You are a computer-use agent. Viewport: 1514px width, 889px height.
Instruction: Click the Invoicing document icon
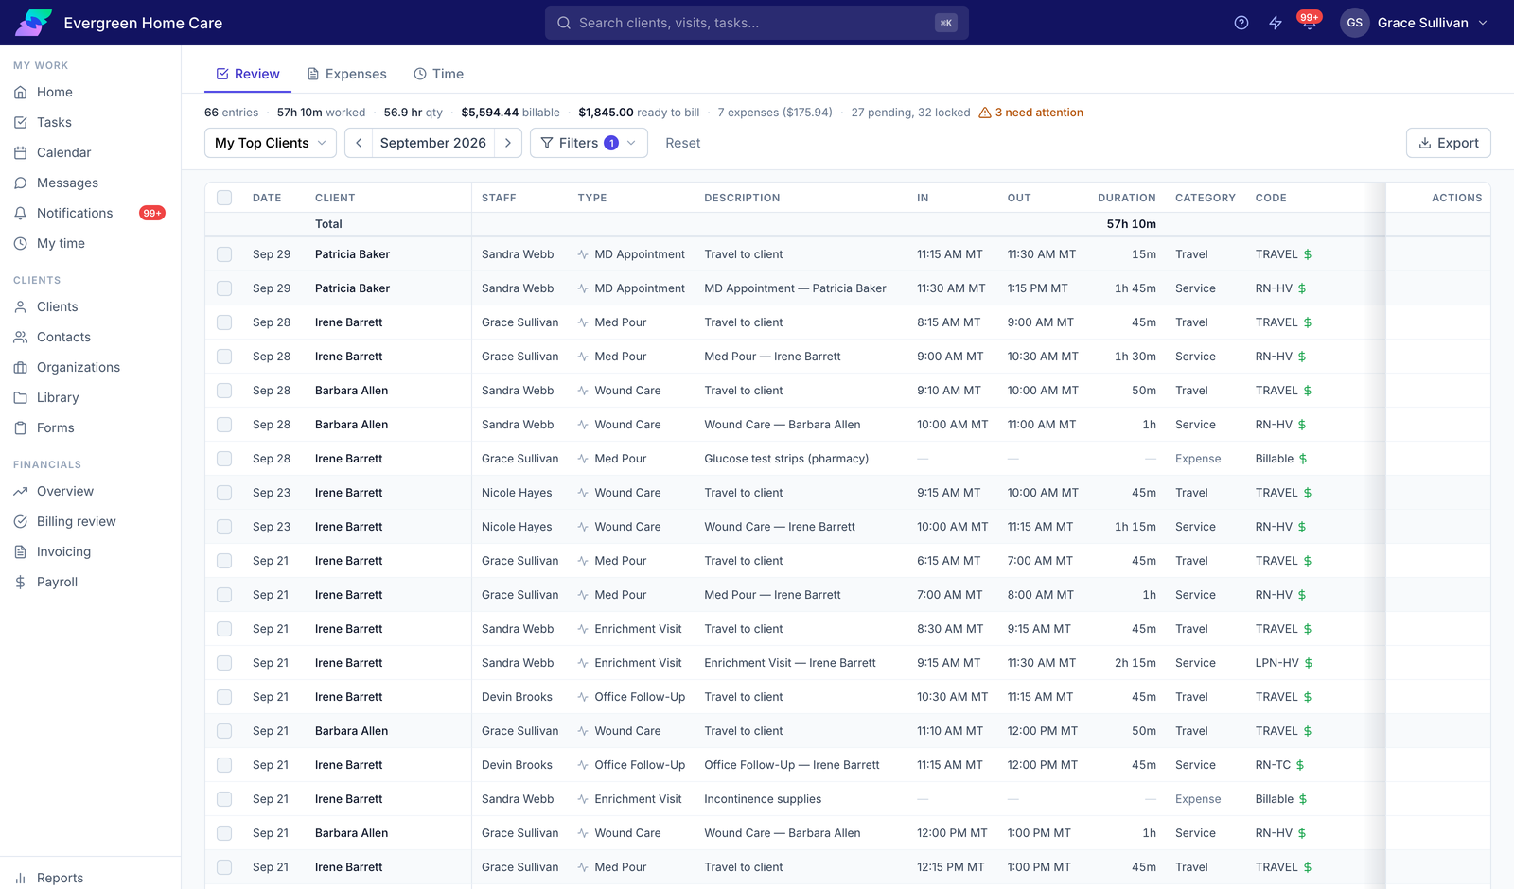(x=21, y=551)
